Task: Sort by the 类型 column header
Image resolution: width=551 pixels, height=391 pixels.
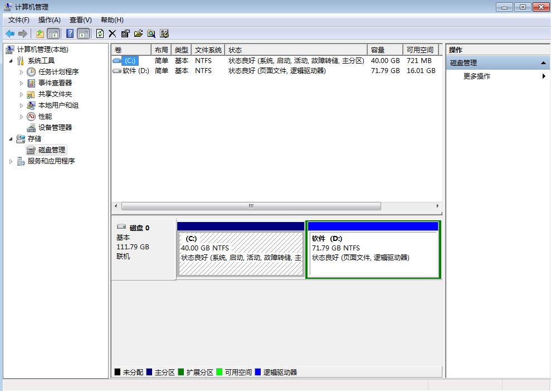Action: point(181,50)
